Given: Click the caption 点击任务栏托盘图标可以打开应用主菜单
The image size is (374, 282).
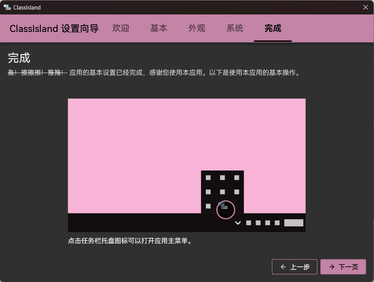Looking at the screenshot, I should tap(130, 241).
